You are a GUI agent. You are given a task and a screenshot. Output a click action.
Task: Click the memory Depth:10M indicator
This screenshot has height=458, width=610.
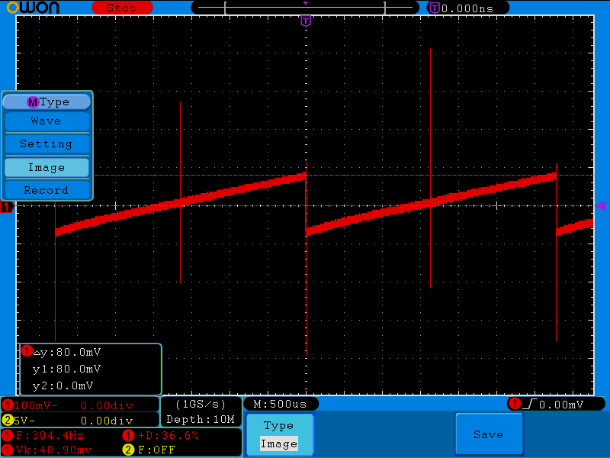[x=201, y=419]
